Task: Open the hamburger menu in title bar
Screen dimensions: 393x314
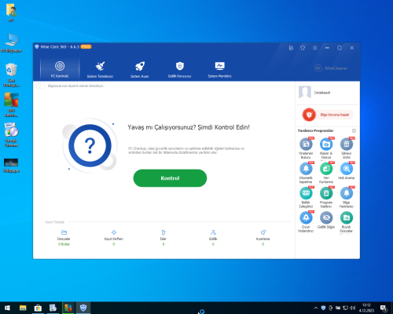Action: click(315, 48)
